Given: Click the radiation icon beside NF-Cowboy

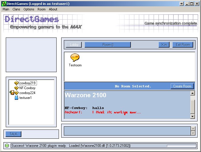Looking at the screenshot, I should 16,88.
